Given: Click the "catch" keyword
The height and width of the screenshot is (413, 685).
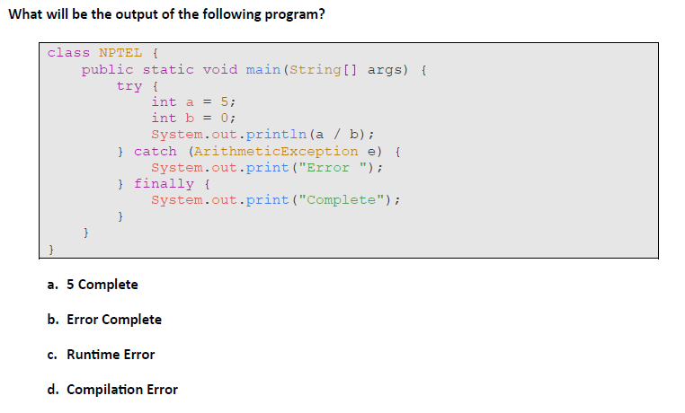Looking at the screenshot, I should click(156, 152).
